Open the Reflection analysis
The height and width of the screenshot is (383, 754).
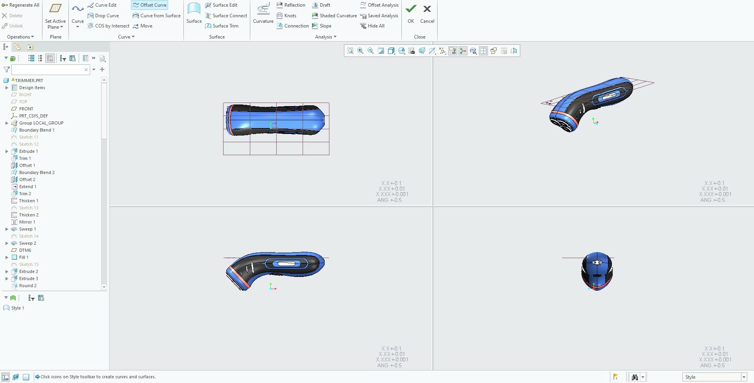click(291, 5)
